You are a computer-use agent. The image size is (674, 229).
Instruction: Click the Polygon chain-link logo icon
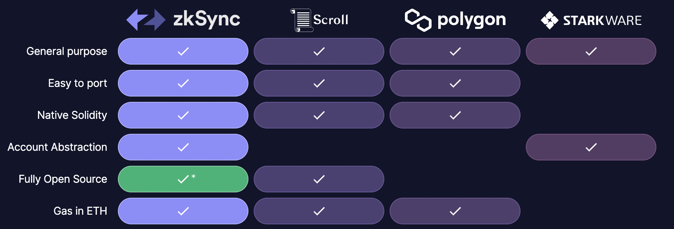(418, 20)
